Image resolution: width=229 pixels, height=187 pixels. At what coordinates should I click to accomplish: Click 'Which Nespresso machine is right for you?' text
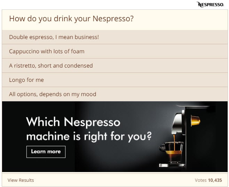[89, 129]
